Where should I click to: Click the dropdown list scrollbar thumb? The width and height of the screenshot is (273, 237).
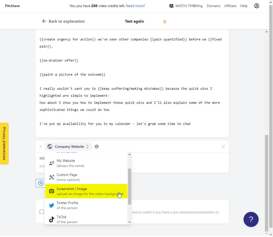[129, 187]
